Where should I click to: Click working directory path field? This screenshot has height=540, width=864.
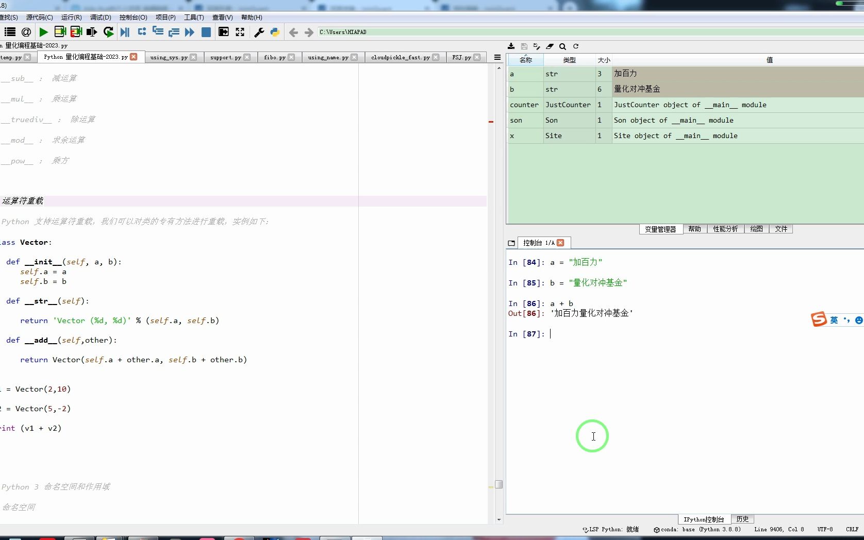point(590,32)
